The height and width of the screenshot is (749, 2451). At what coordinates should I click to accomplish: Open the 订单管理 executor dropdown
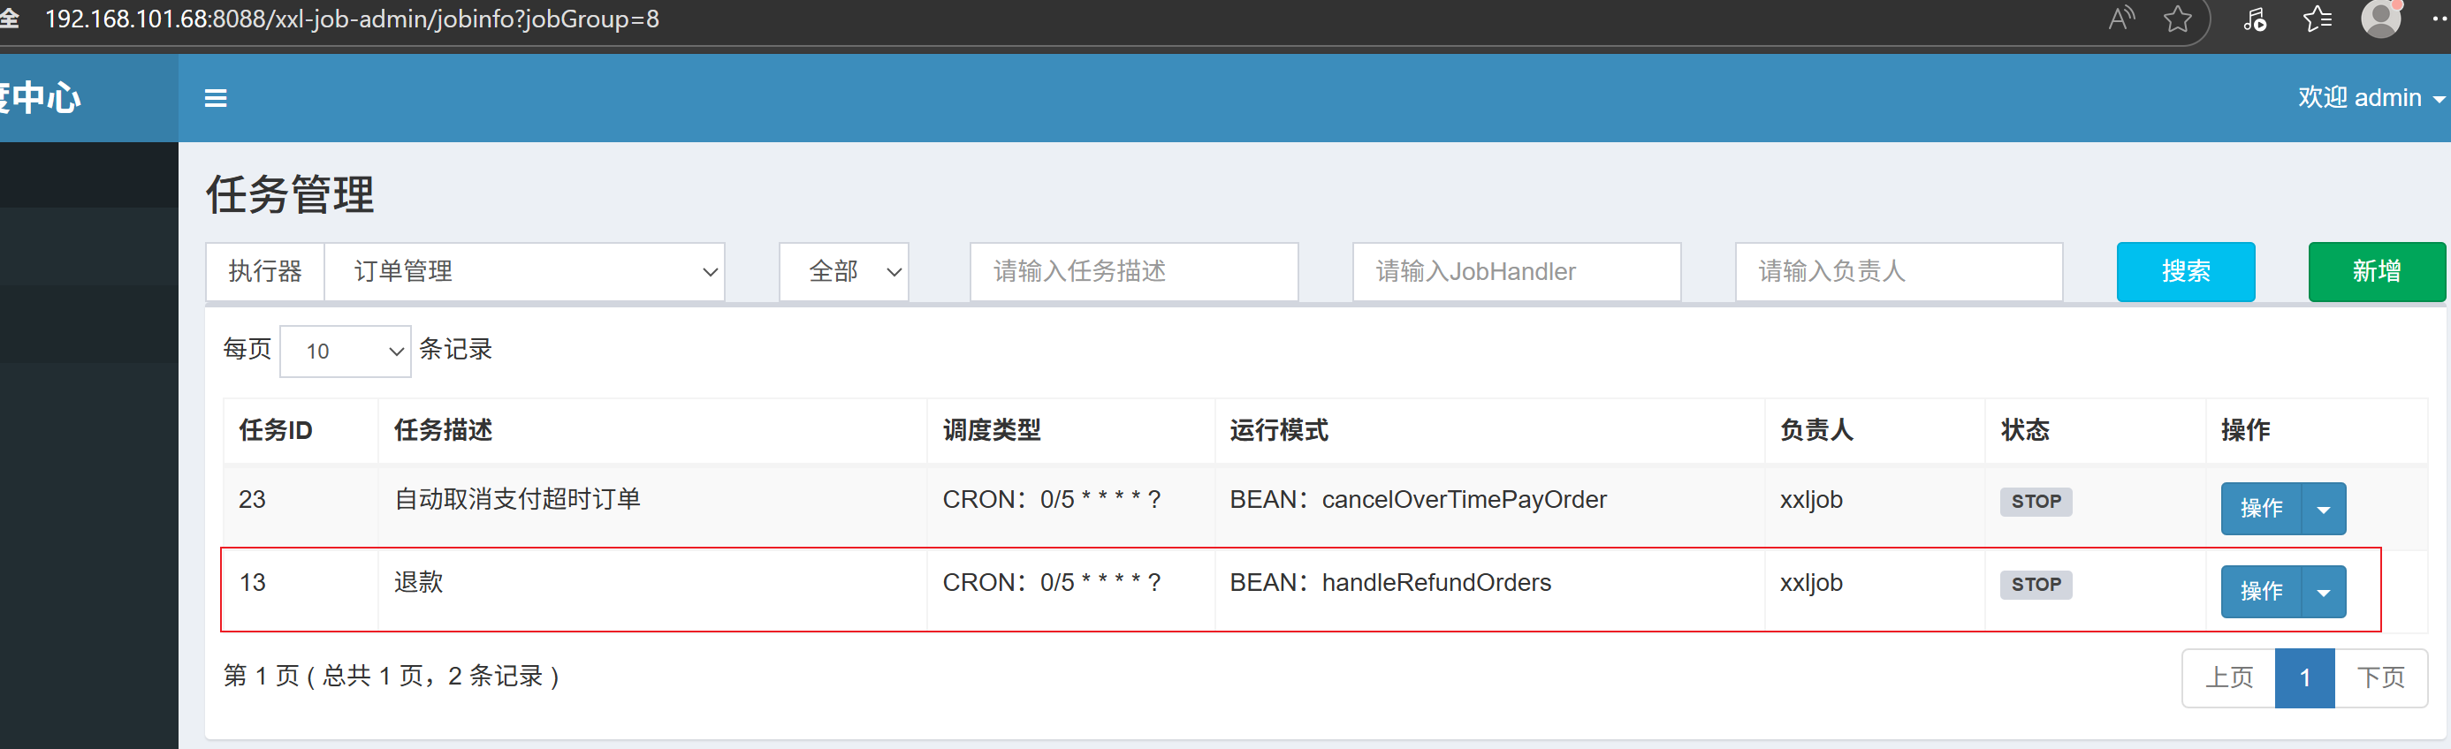[x=524, y=272]
